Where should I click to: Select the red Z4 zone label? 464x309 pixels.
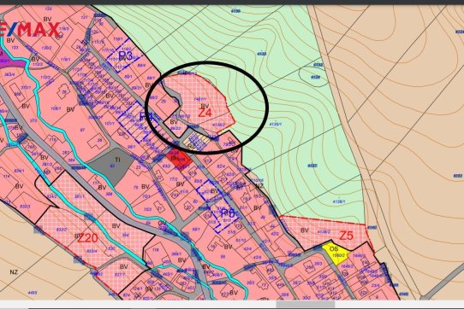click(x=205, y=113)
